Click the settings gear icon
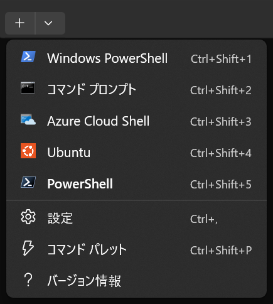This screenshot has width=273, height=304. tap(28, 217)
